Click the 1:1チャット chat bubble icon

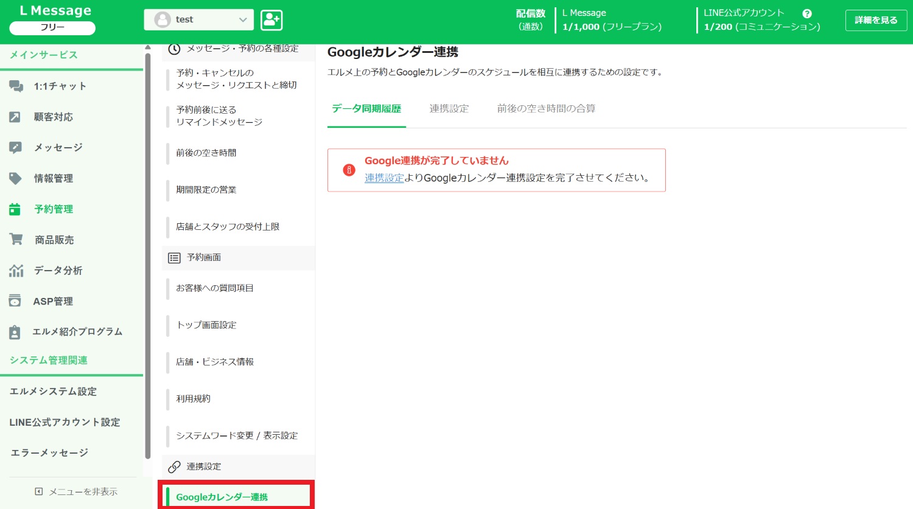[16, 86]
